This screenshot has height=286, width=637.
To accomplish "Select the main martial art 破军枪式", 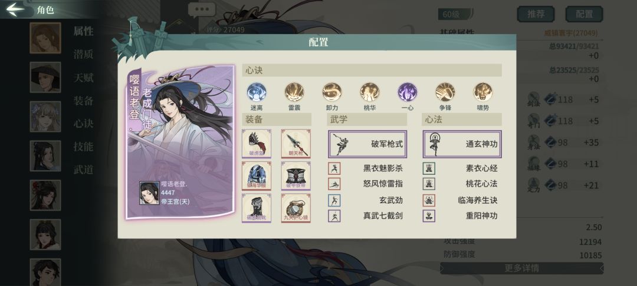I will click(367, 144).
